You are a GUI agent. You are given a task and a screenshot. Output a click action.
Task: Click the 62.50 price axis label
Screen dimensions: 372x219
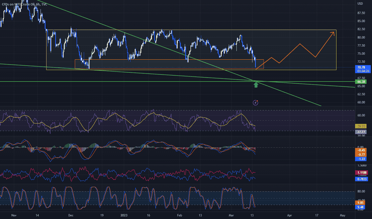361,94
